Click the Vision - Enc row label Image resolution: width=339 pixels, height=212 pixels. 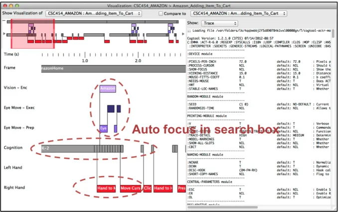[15, 88]
